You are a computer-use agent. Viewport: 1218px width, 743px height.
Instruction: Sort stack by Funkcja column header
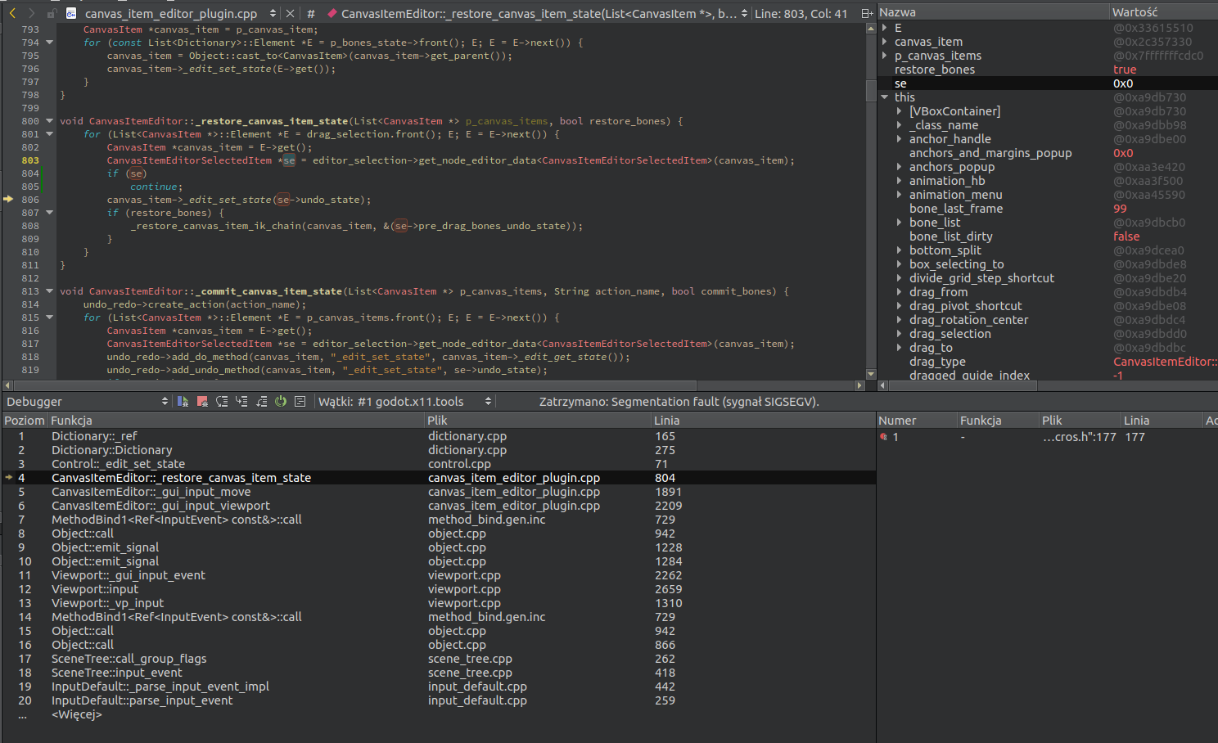[x=236, y=421]
